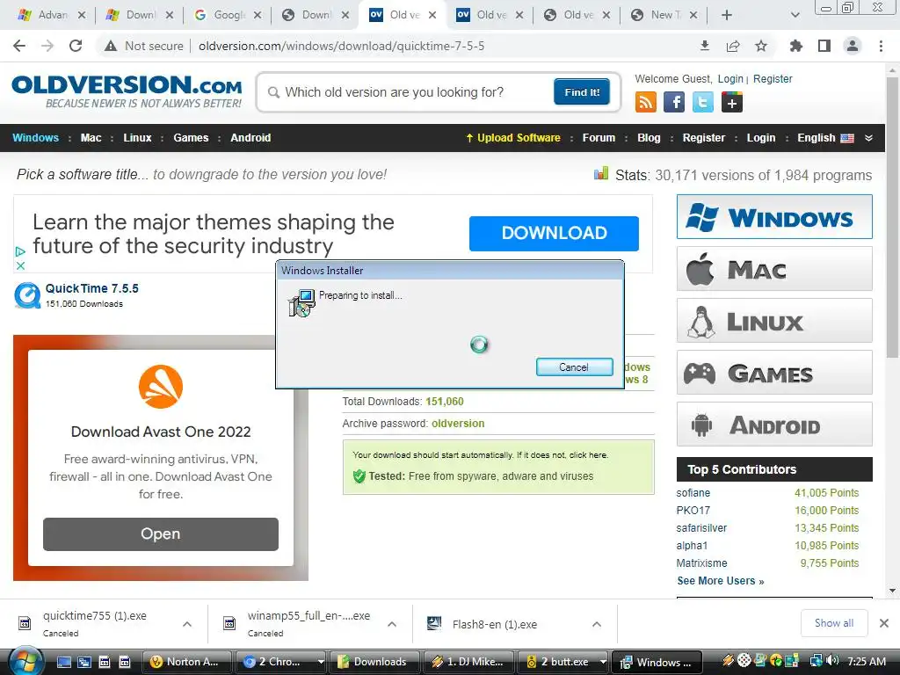
Task: Click the AdChoices triangle icon
Action: coord(20,251)
